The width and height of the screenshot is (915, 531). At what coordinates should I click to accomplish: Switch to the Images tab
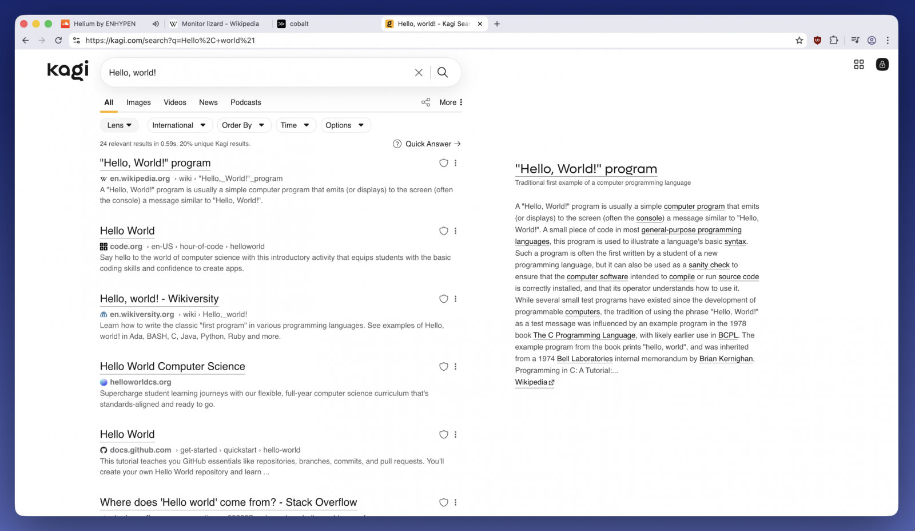(x=138, y=102)
